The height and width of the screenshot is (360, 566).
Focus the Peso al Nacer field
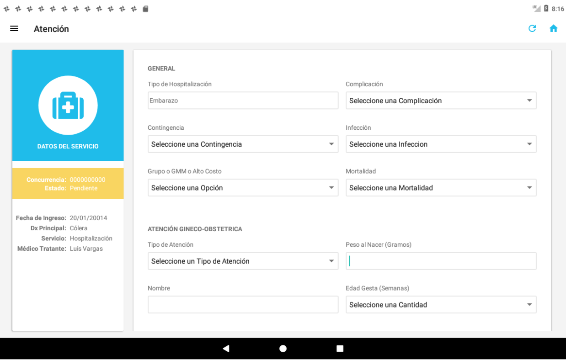[x=441, y=261]
